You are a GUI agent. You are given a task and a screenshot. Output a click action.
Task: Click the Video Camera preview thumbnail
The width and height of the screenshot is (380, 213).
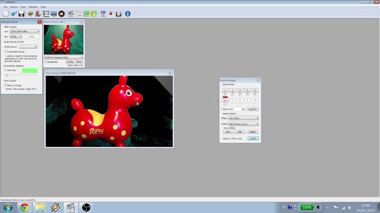click(64, 40)
